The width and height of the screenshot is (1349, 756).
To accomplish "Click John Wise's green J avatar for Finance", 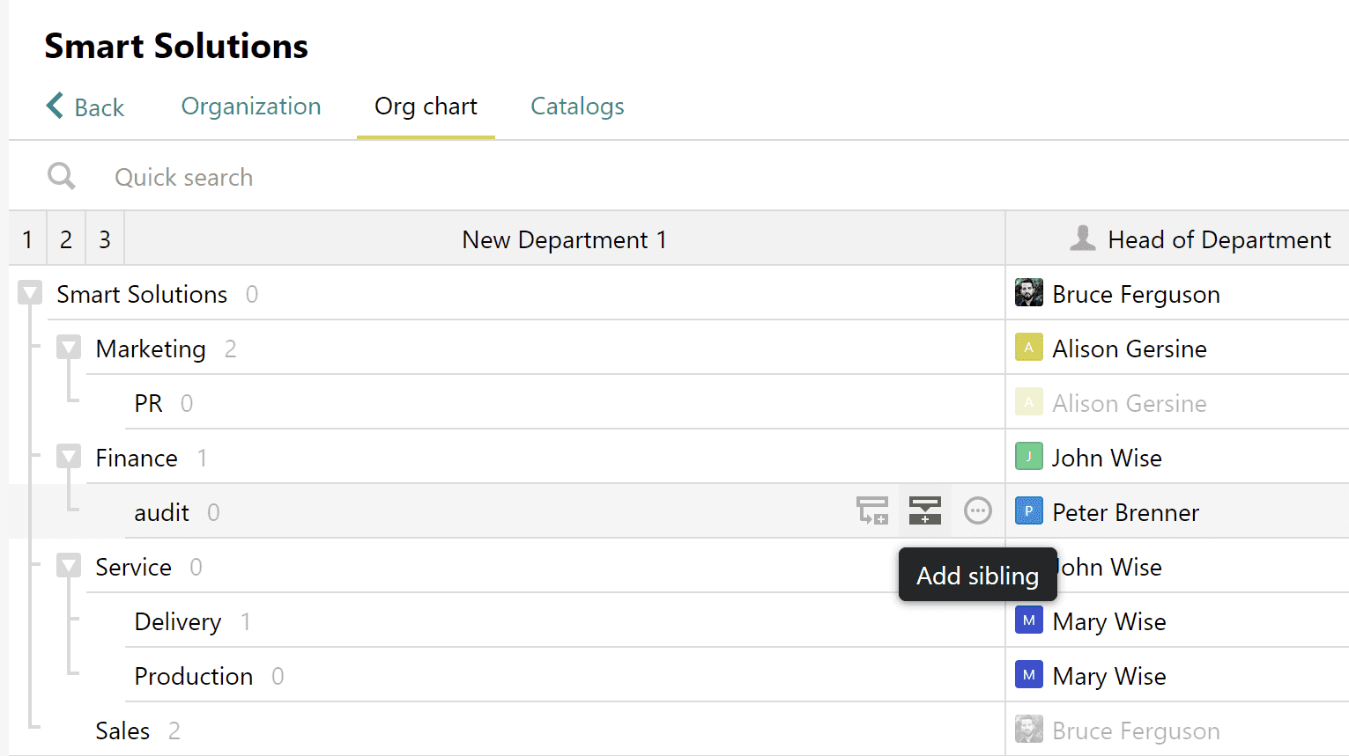I will click(x=1028, y=457).
